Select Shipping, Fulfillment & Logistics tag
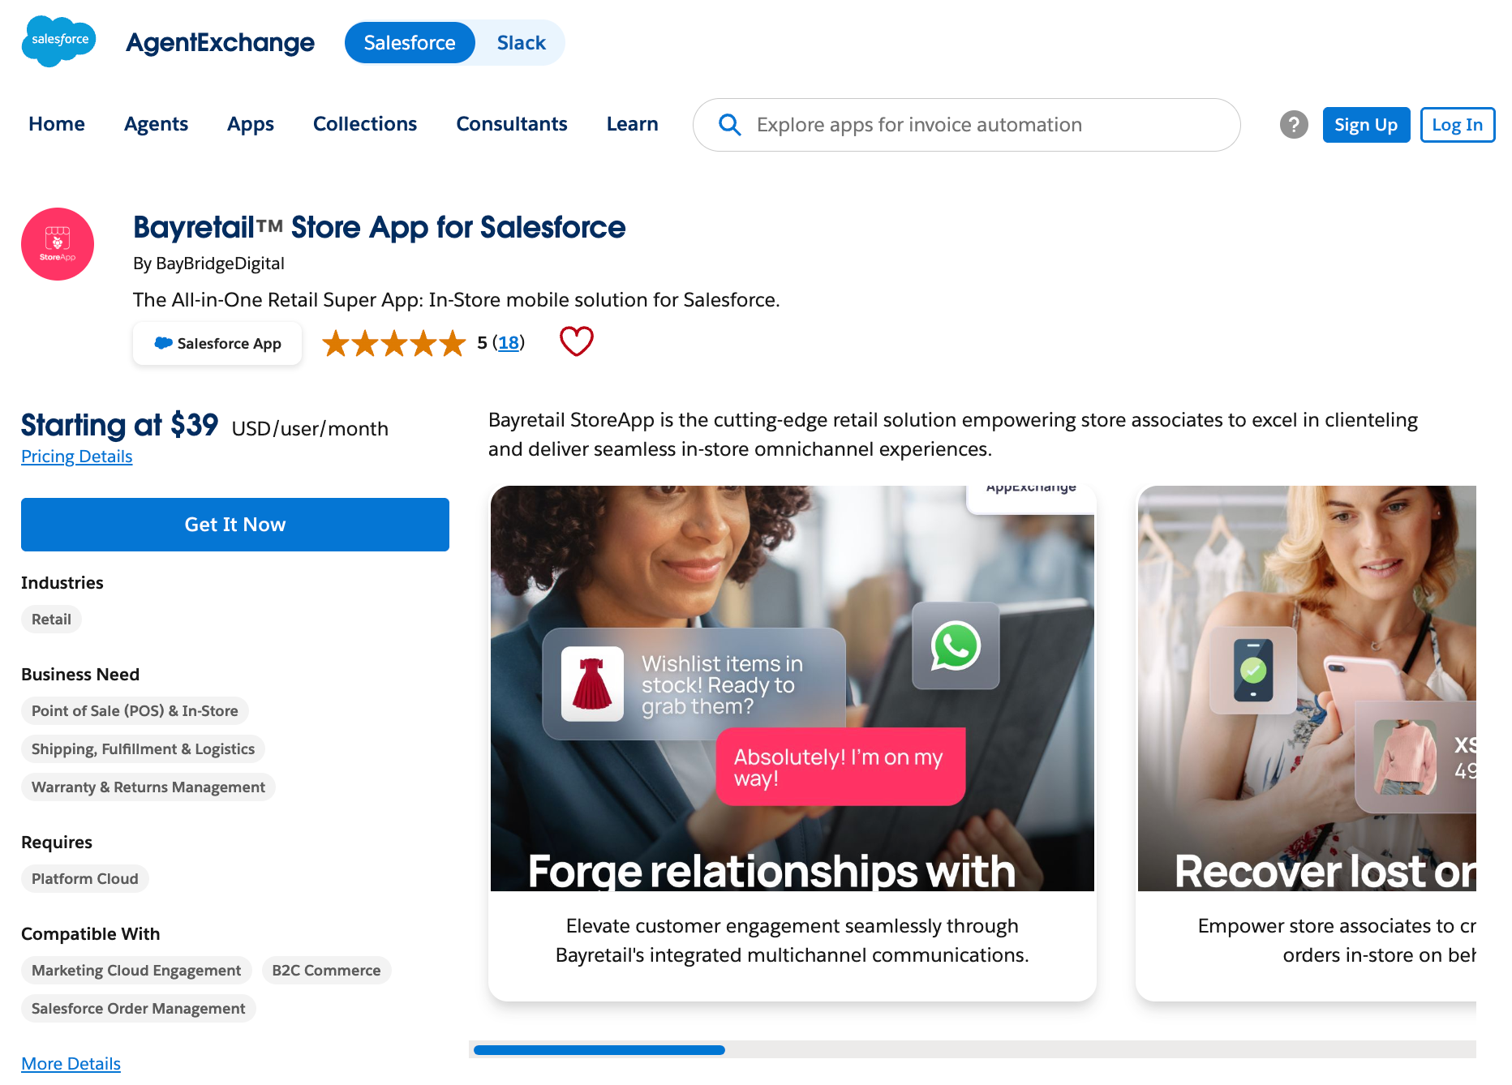Image resolution: width=1512 pixels, height=1085 pixels. (143, 749)
